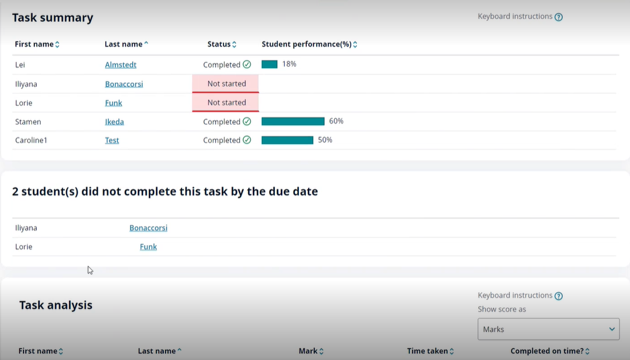Open Bonaccorsi's record from the incomplete students list
Image resolution: width=630 pixels, height=360 pixels.
148,227
